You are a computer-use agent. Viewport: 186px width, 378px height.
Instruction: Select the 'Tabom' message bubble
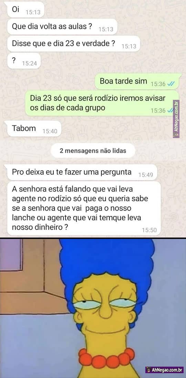[34, 128]
